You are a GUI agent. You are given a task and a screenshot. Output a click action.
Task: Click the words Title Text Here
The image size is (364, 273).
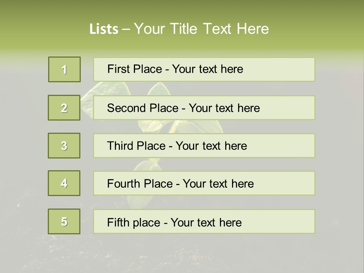(x=220, y=29)
